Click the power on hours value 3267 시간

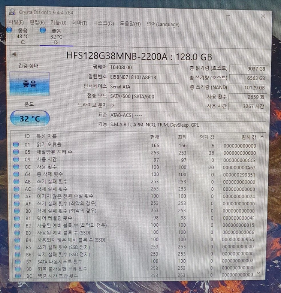[247, 106]
